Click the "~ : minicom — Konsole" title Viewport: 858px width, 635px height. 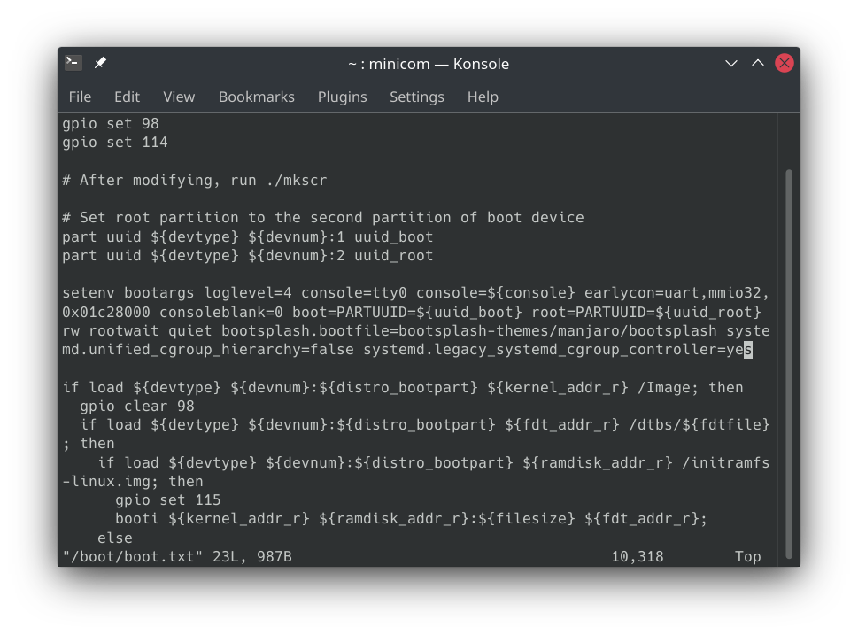point(429,64)
